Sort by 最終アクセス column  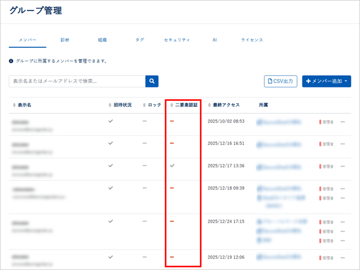click(x=226, y=105)
